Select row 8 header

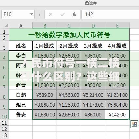(x=4, y=95)
